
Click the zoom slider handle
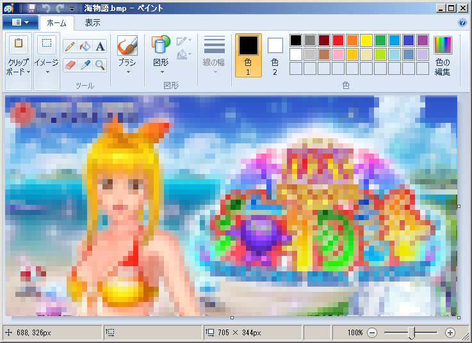point(412,333)
